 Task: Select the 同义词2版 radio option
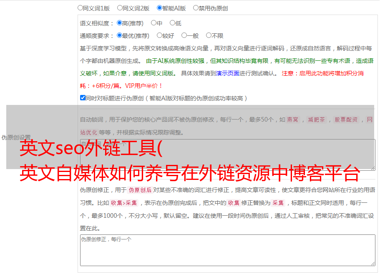[x=120, y=8]
